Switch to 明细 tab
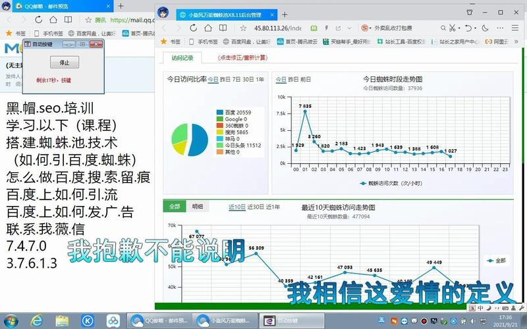The width and height of the screenshot is (527, 329). click(x=198, y=207)
